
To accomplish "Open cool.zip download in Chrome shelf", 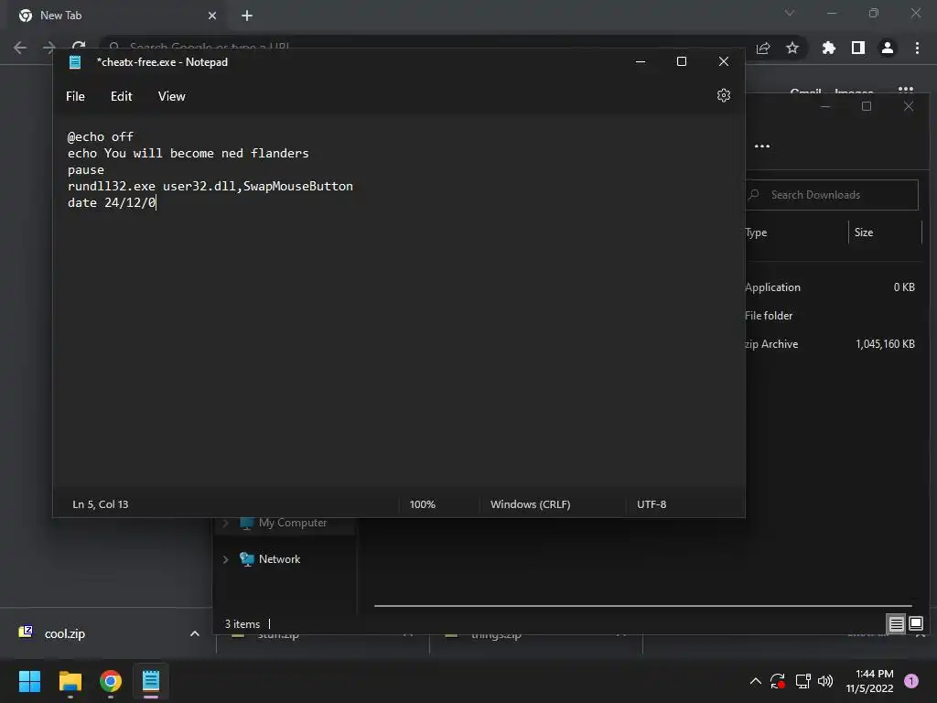I will click(65, 633).
